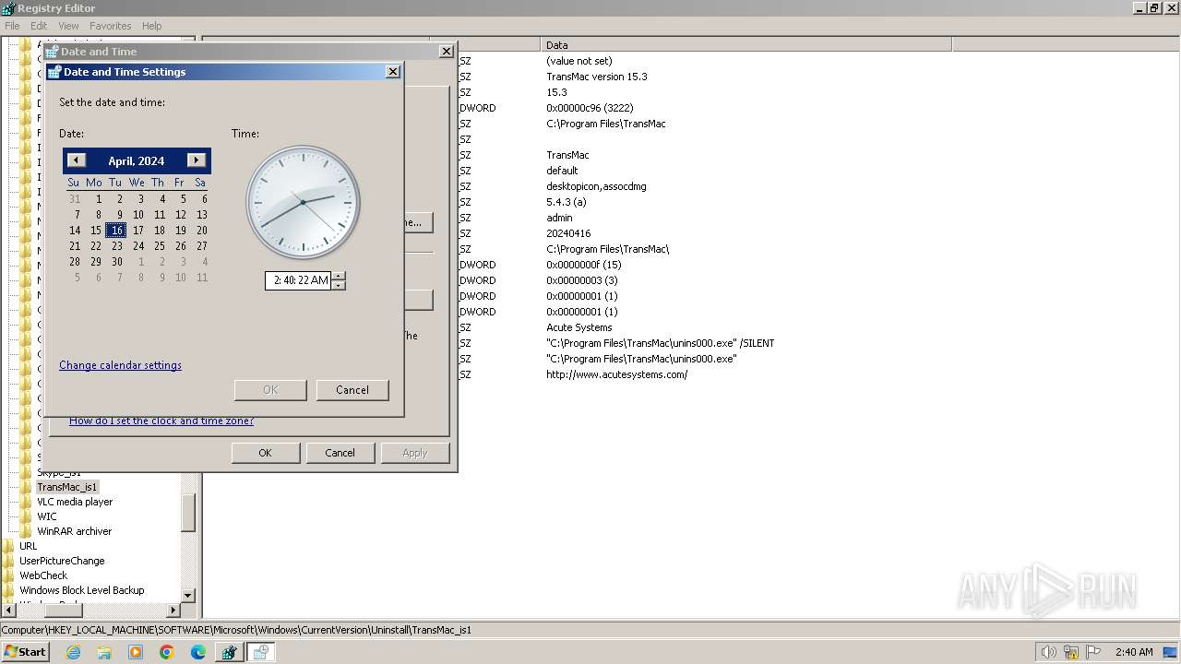Select April 17 in calendar

click(137, 231)
